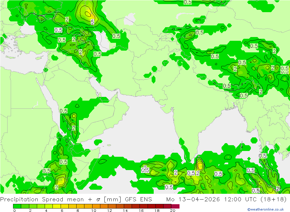Click the contour label '5' on the map
The width and height of the screenshot is (290, 212).
(x=93, y=22)
